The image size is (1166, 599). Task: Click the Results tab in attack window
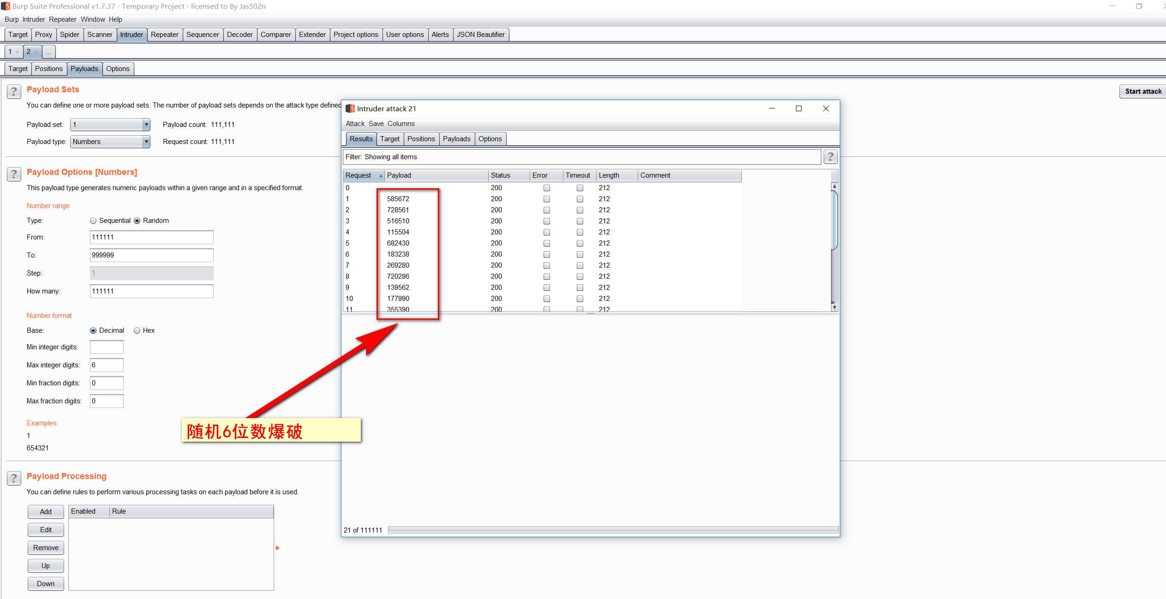coord(359,138)
